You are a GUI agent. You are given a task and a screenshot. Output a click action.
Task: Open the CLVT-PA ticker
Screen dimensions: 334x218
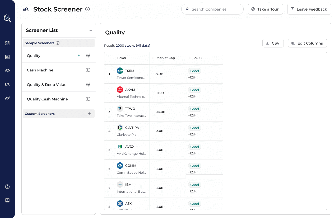(x=132, y=128)
